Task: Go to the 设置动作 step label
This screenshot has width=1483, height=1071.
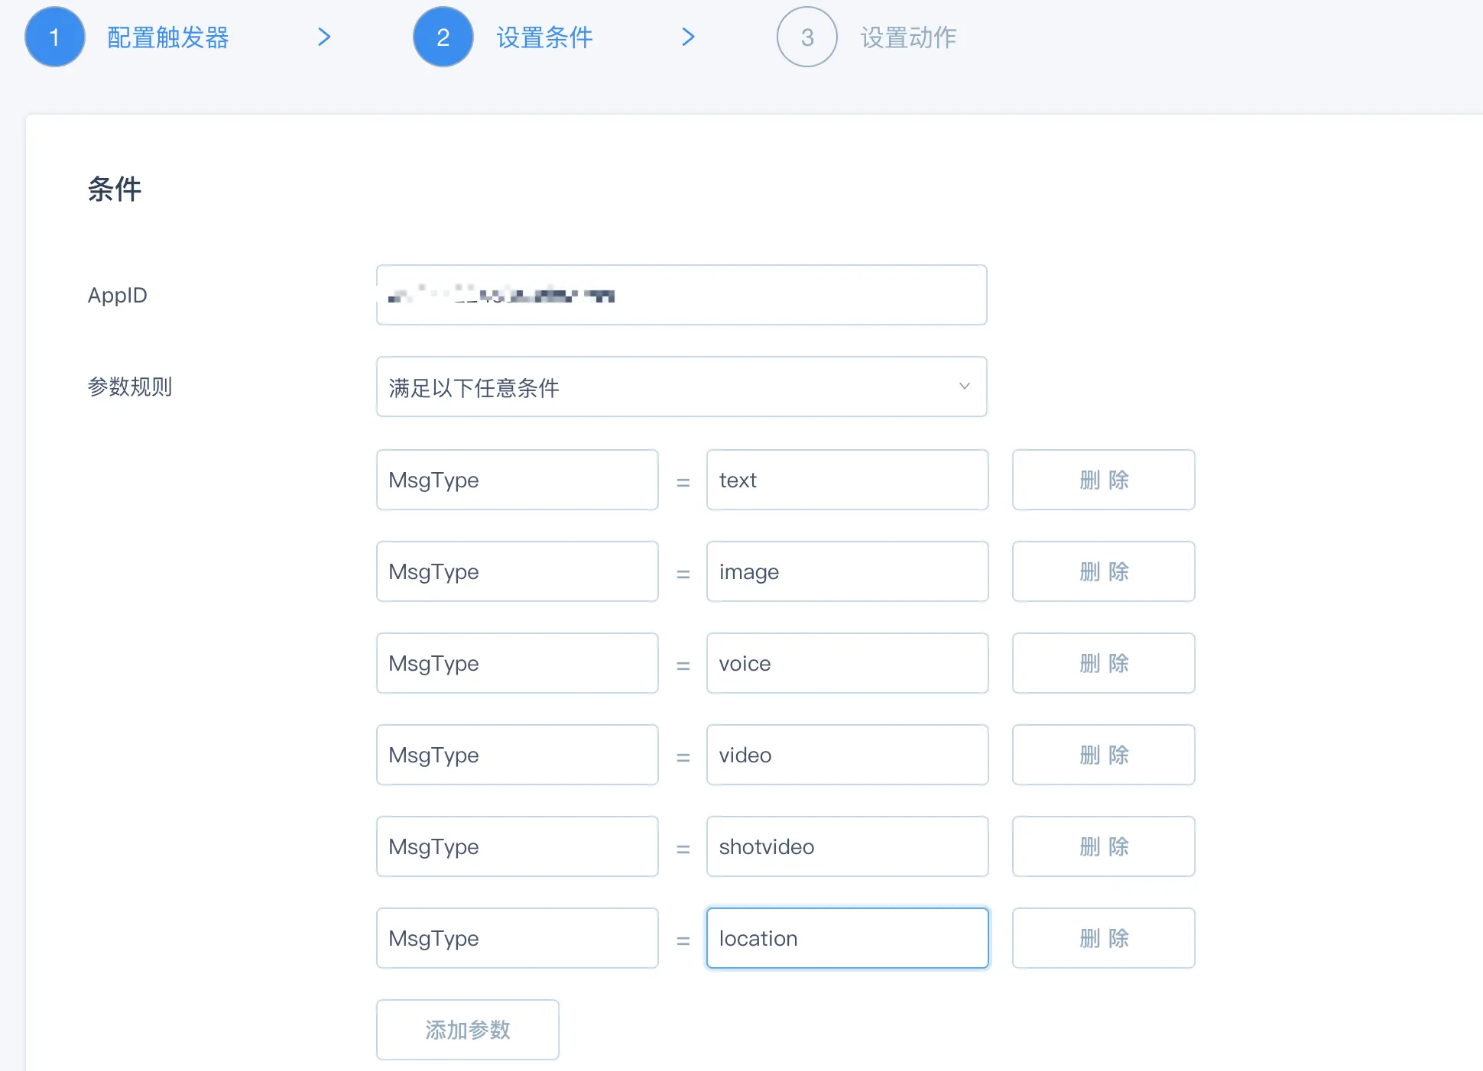Action: pos(908,37)
